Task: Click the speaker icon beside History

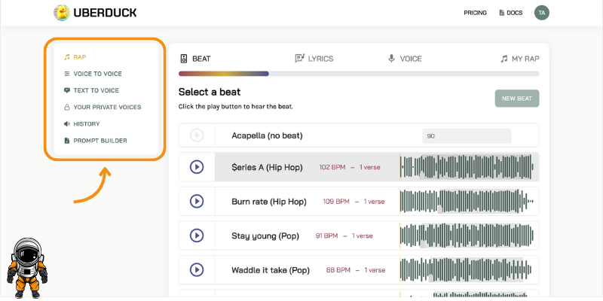Action: pos(67,124)
